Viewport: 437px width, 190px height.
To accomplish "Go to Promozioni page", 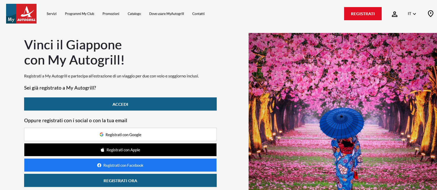I will pyautogui.click(x=111, y=14).
